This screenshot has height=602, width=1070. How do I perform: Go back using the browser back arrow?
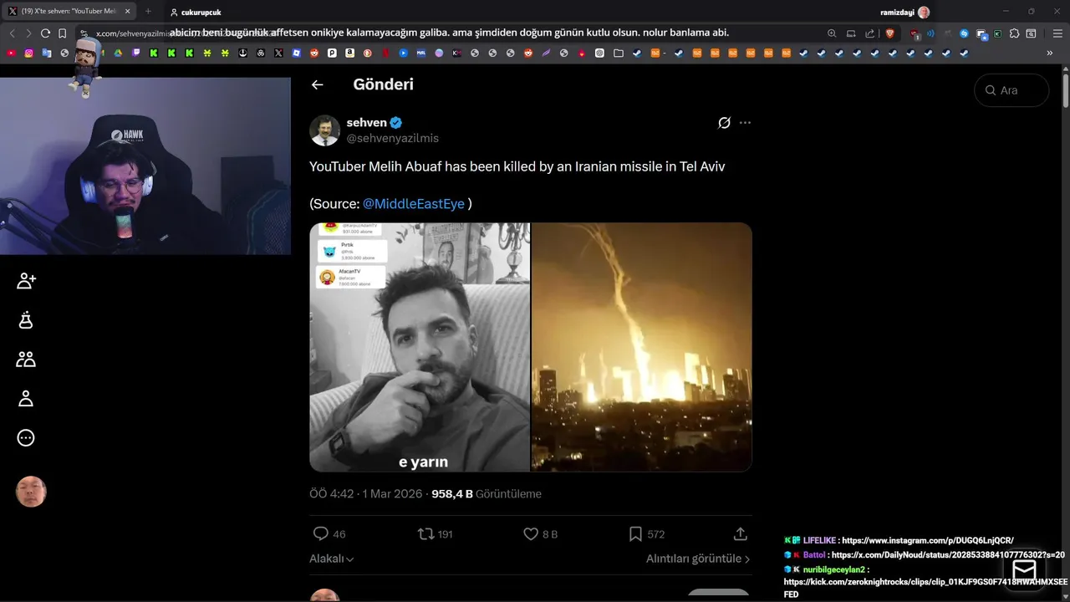[12, 33]
